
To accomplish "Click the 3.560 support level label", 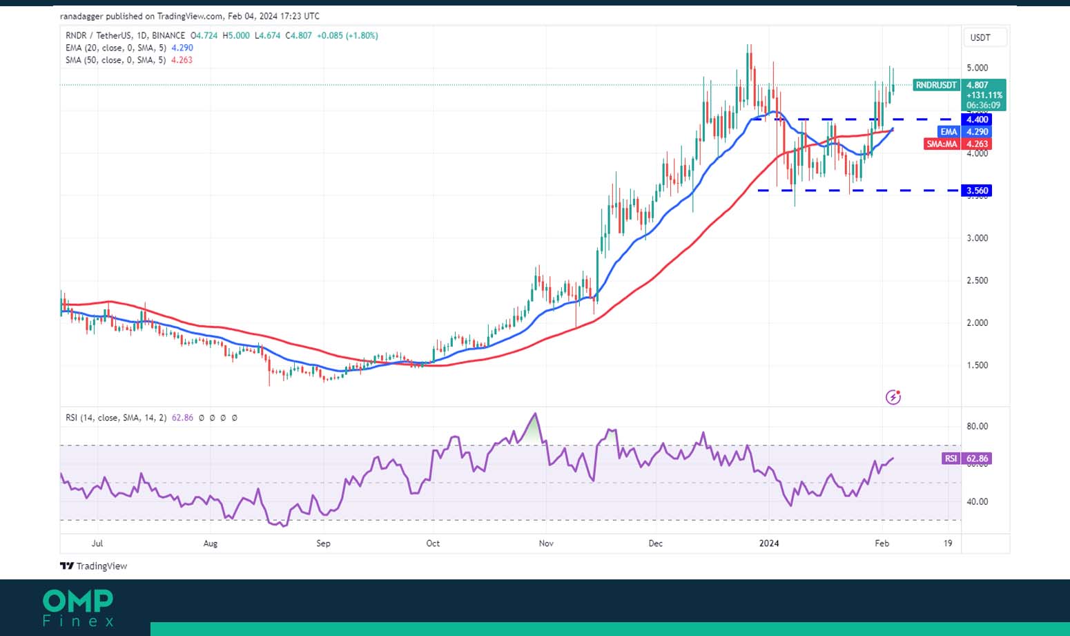I will point(977,191).
